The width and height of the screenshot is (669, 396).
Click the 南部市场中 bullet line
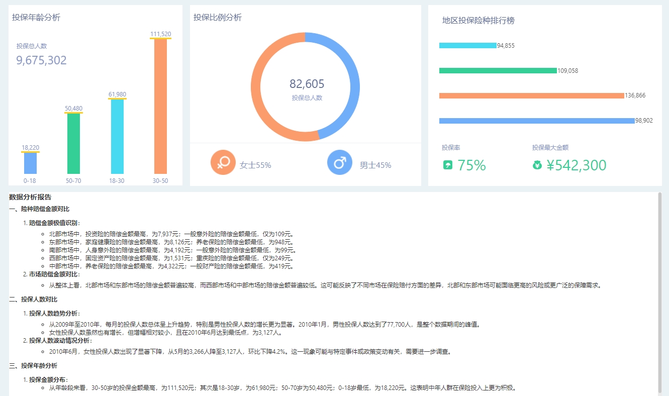pyautogui.click(x=172, y=250)
